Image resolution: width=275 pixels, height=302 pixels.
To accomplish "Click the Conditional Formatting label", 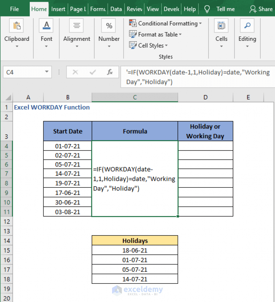I will click(168, 23).
